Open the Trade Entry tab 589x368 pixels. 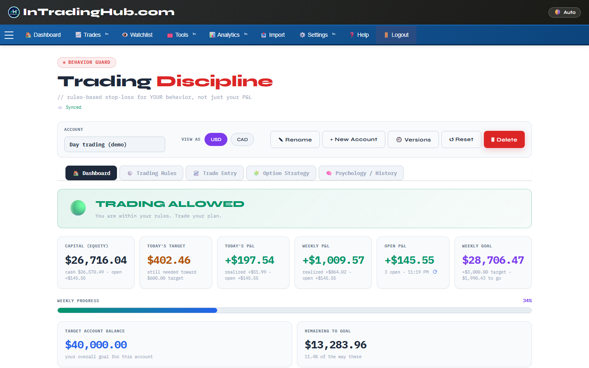pyautogui.click(x=215, y=173)
